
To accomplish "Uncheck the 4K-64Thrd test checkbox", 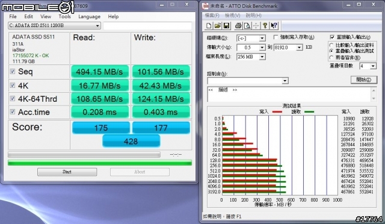I will click(13, 99).
